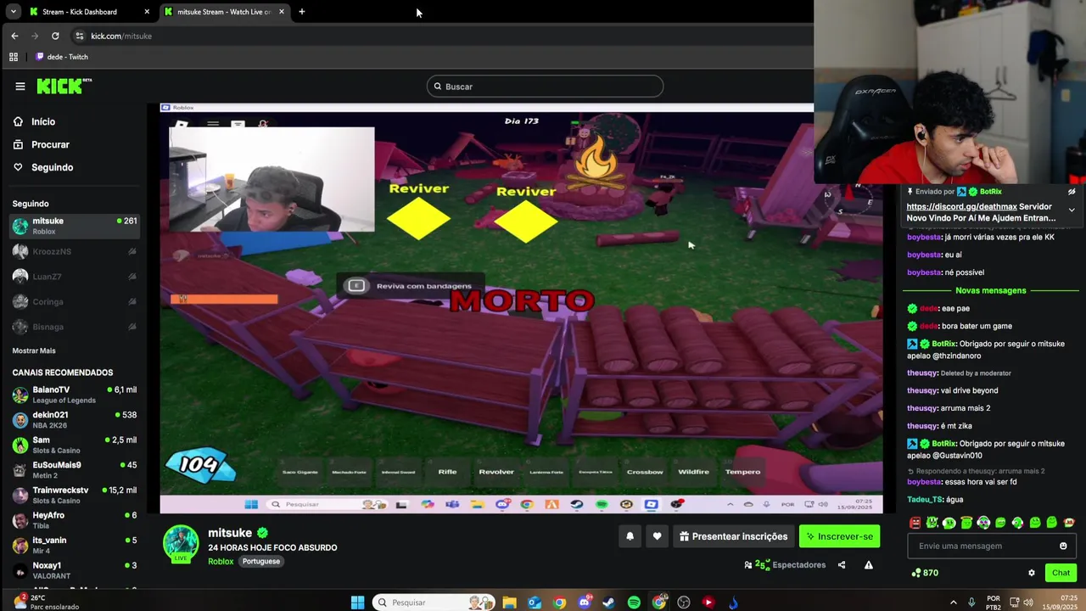The height and width of the screenshot is (611, 1086).
Task: Click the Roblox category link under mitsuke
Action: (x=221, y=562)
